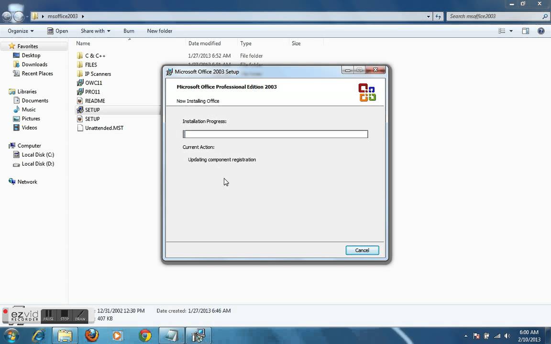This screenshot has width=551, height=344.
Task: Open Recent Places in Favorites
Action: click(x=33, y=74)
